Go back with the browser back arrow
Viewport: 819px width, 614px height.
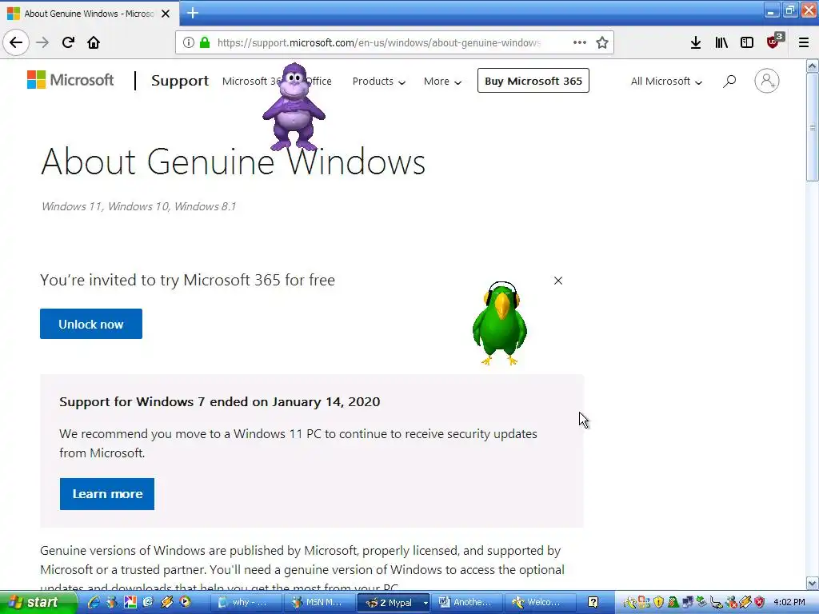[x=16, y=42]
